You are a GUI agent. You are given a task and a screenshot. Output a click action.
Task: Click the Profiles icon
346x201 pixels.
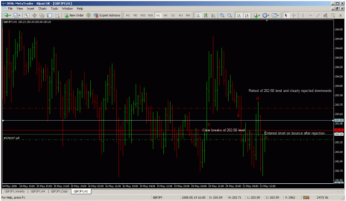16,15
